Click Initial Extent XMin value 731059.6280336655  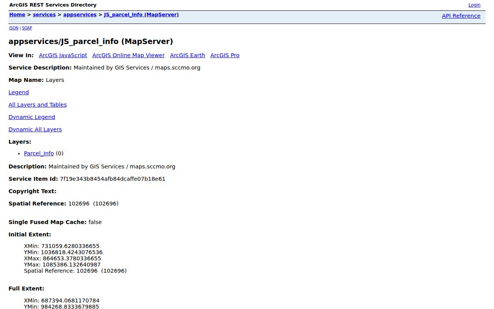click(x=70, y=246)
